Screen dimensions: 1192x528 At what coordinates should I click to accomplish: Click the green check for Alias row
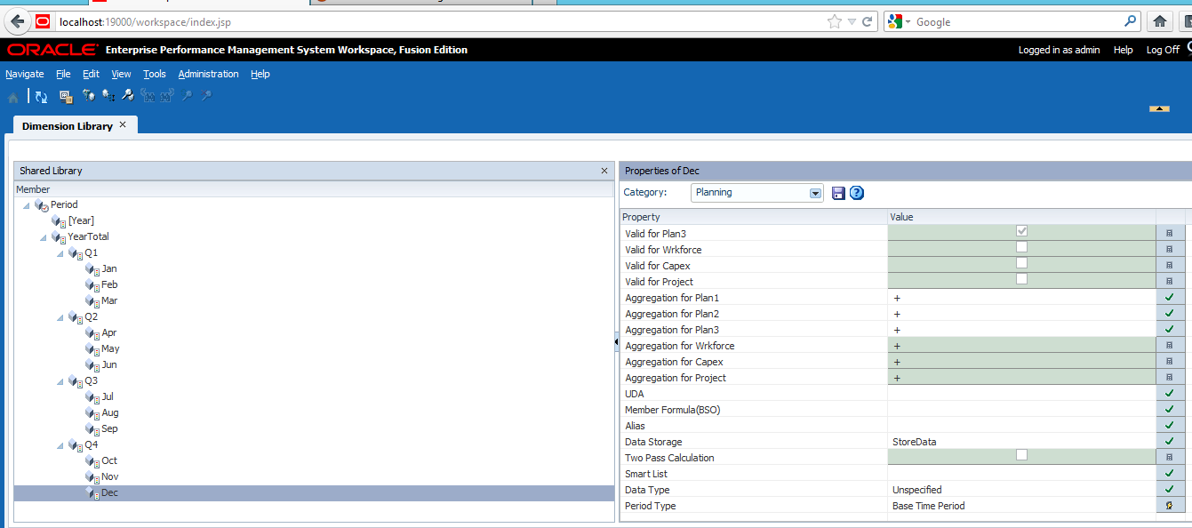(1169, 426)
